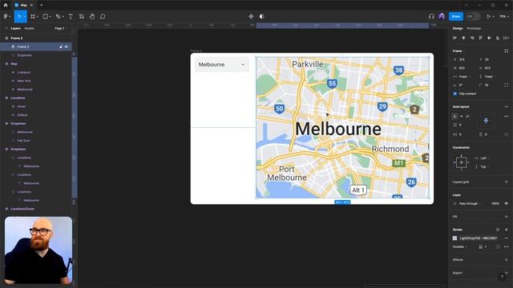Toggle visibility eye of Frame 3 layer
Viewport: 513px width, 288px height.
(67, 46)
